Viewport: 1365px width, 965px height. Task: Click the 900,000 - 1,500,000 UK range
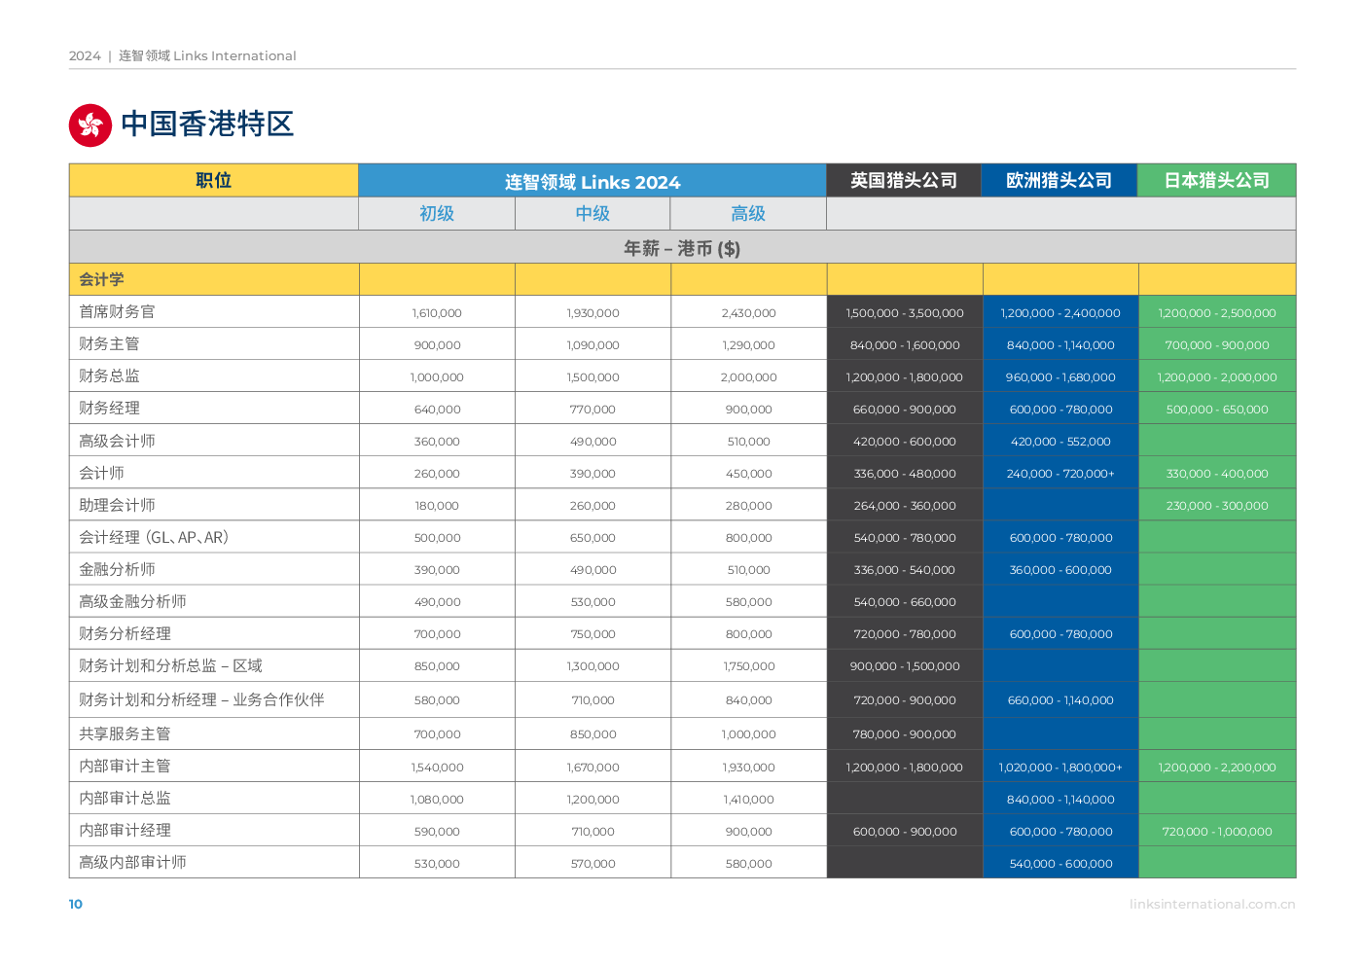pos(905,666)
